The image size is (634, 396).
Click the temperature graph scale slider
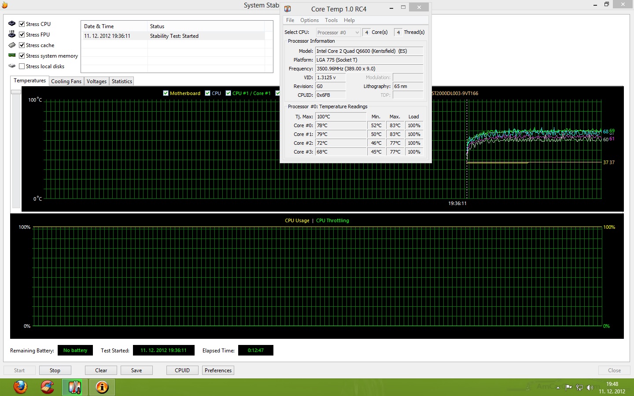point(16,92)
